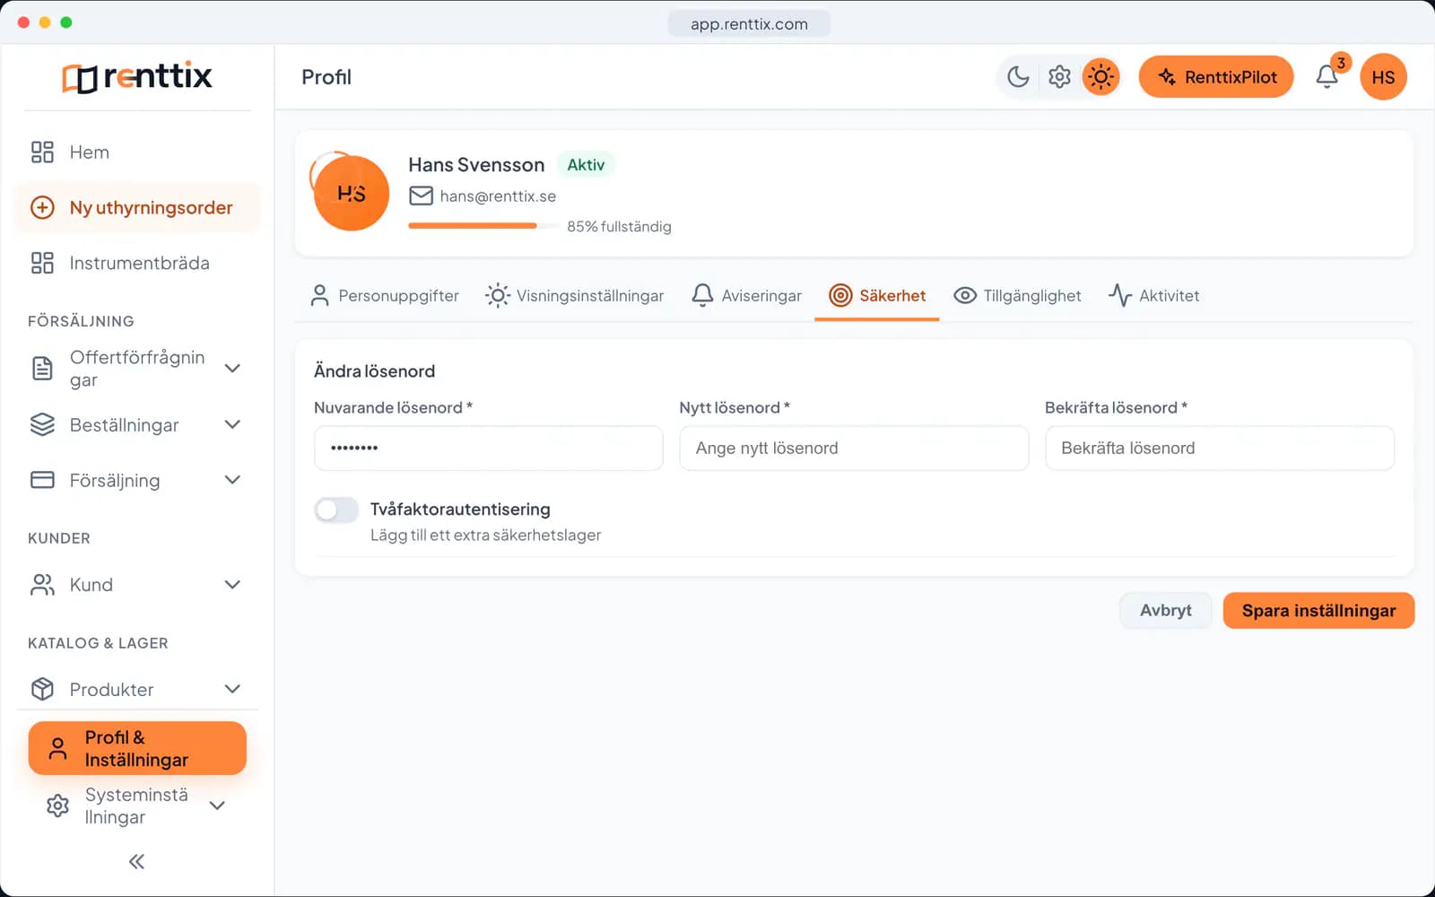Click the email envelope icon
1435x897 pixels.
click(x=421, y=196)
